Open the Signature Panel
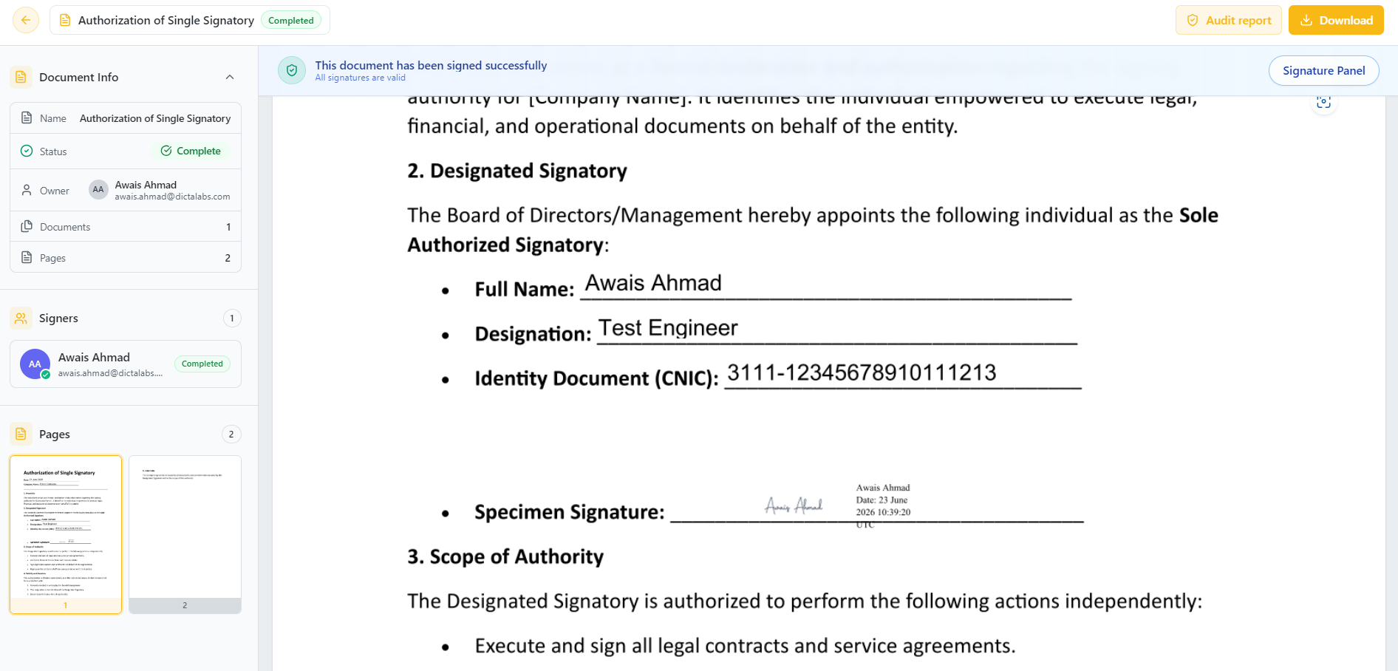The width and height of the screenshot is (1398, 671). click(1323, 71)
